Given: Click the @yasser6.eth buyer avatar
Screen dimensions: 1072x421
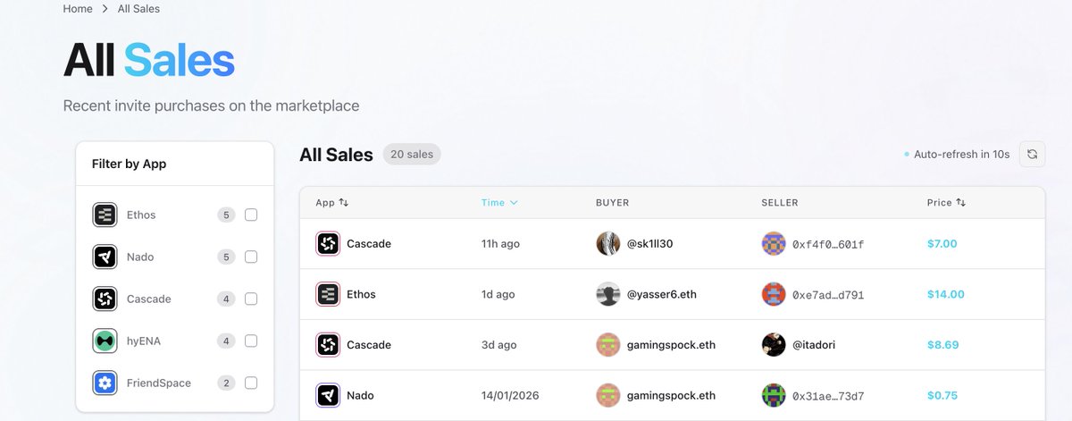Looking at the screenshot, I should click(x=608, y=294).
